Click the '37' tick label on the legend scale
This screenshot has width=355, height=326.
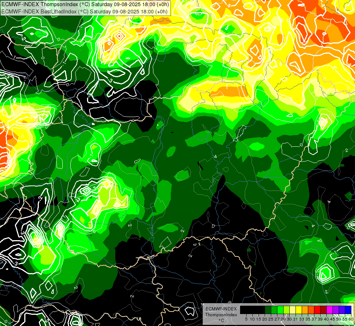pyautogui.click(x=314, y=319)
